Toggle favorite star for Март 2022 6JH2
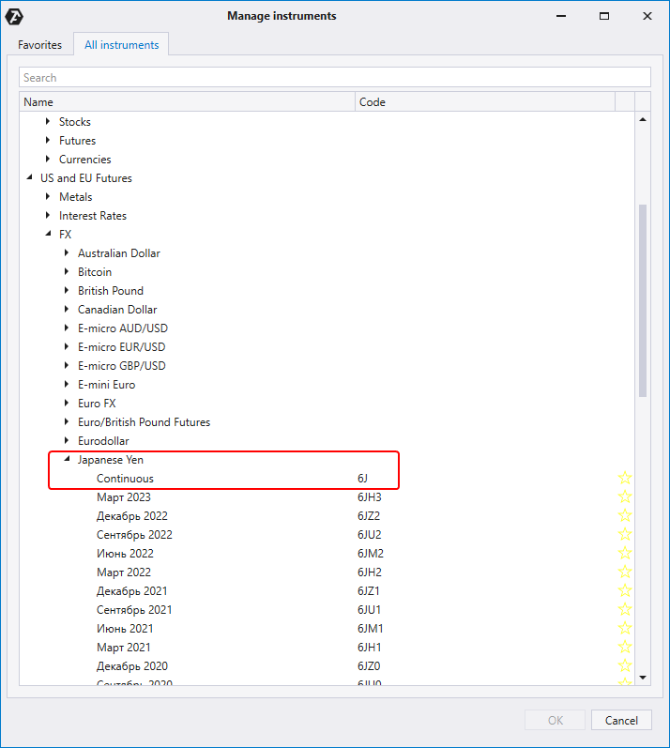This screenshot has height=748, width=670. click(625, 572)
